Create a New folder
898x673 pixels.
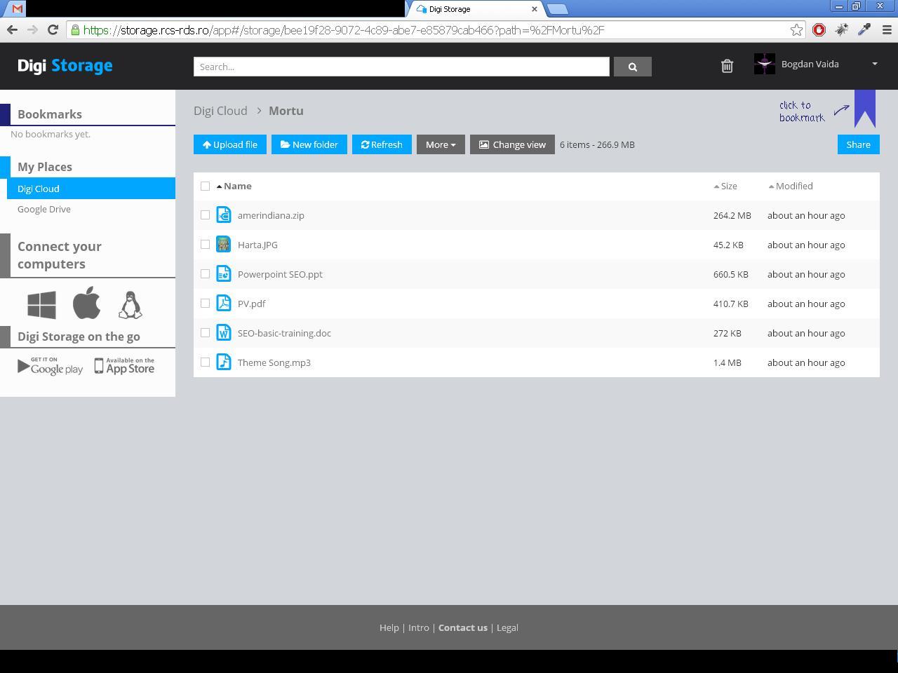point(309,144)
